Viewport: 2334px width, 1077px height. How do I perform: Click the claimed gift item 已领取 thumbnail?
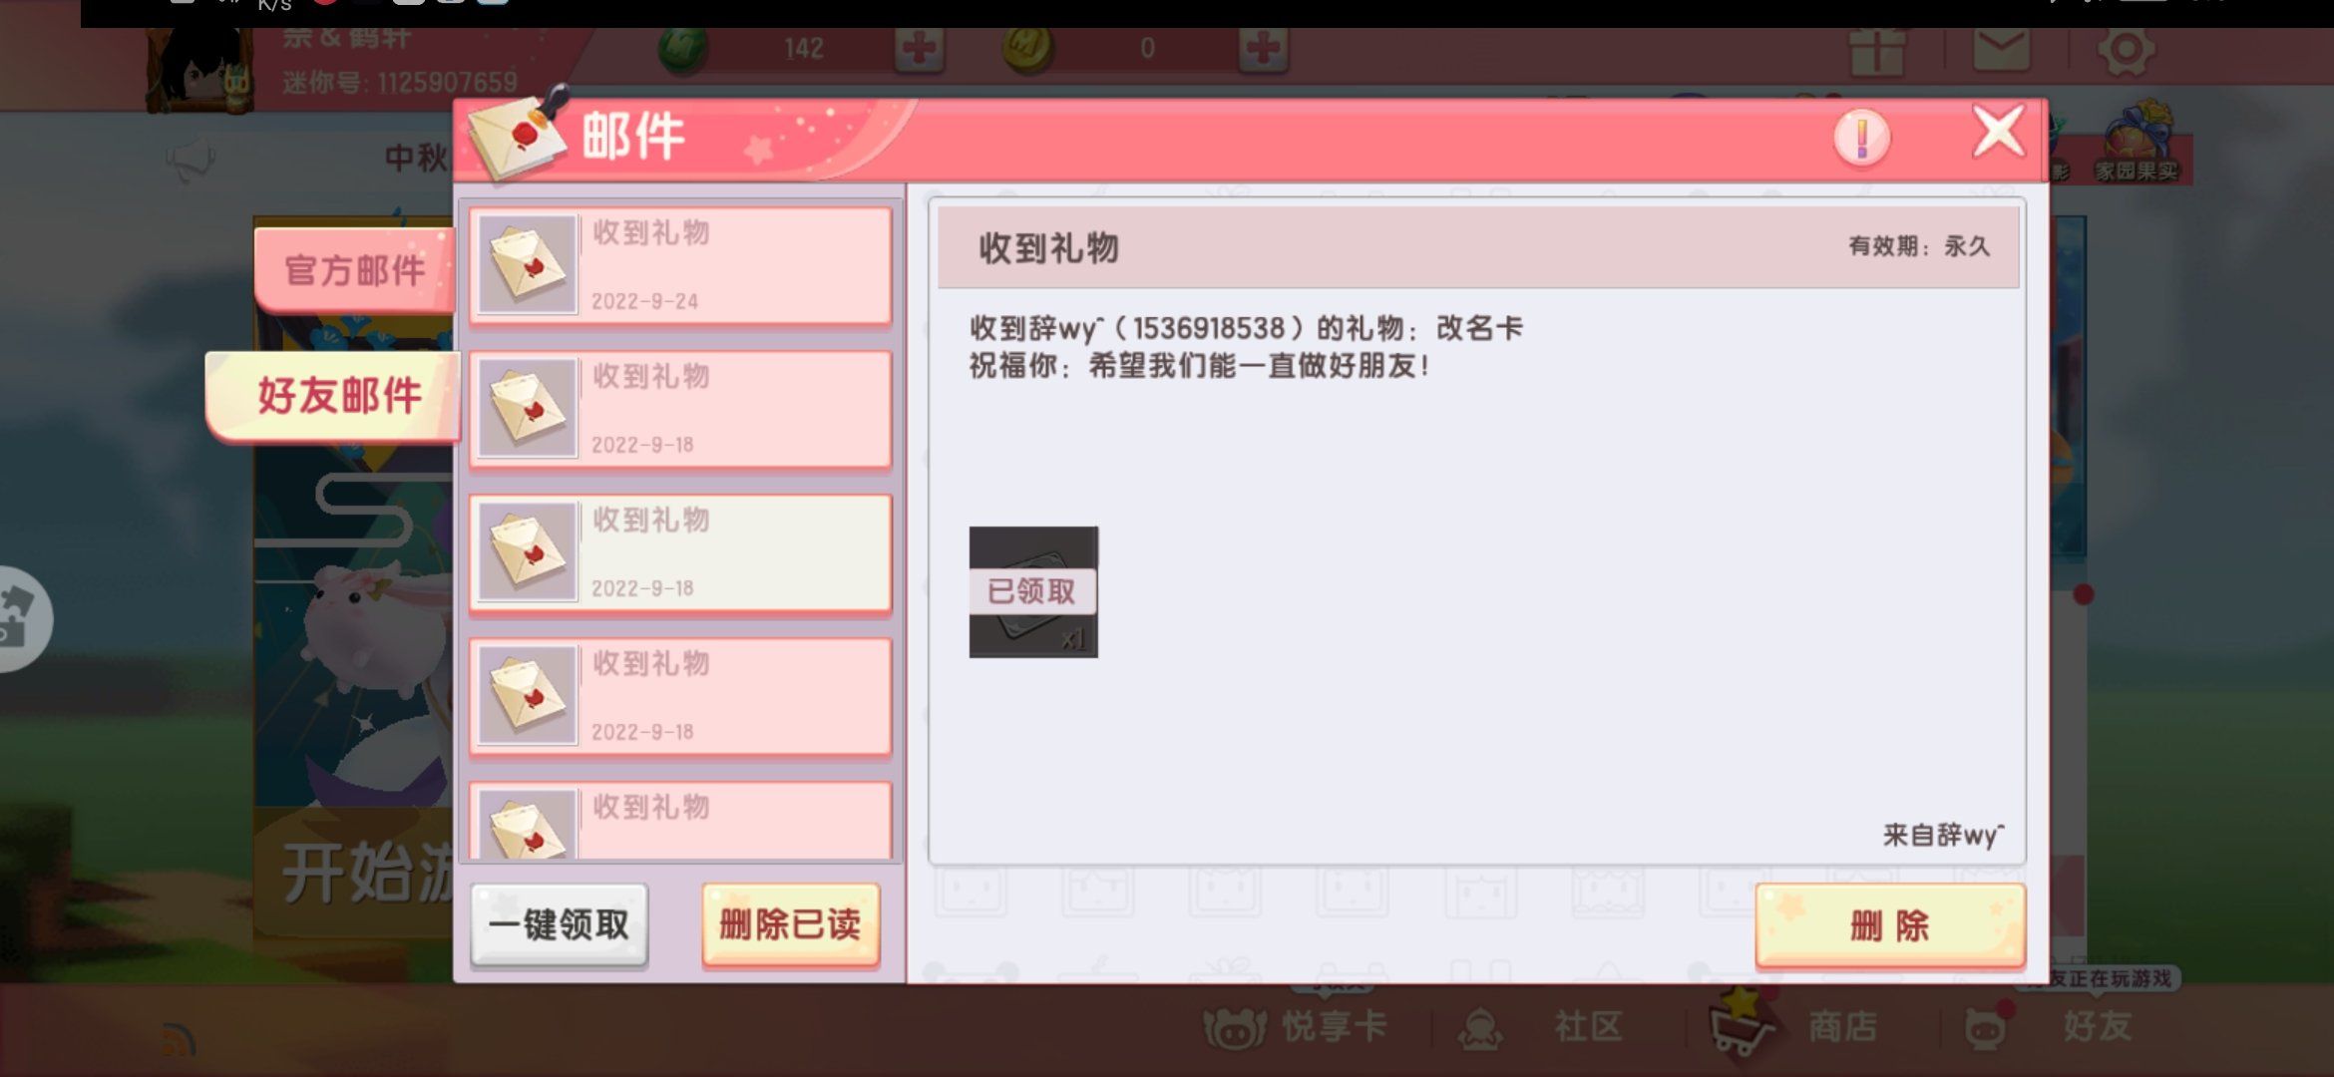pos(1033,592)
